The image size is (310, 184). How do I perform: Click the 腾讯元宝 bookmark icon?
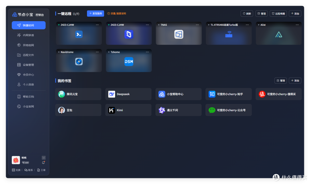tap(61, 94)
